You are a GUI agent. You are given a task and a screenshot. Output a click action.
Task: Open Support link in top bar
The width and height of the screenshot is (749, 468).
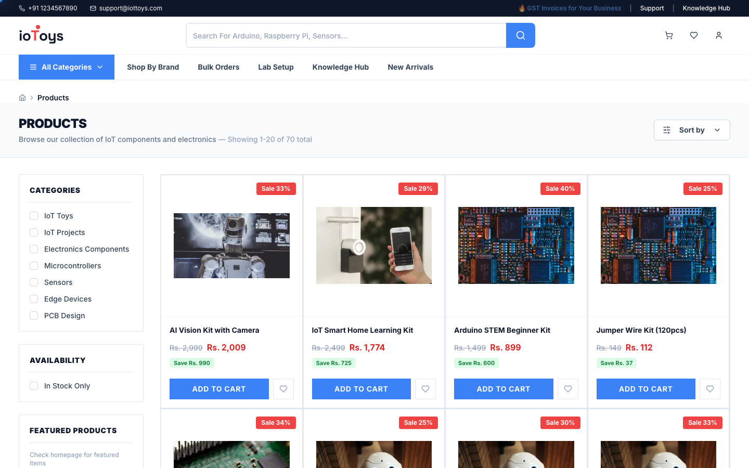pyautogui.click(x=652, y=8)
